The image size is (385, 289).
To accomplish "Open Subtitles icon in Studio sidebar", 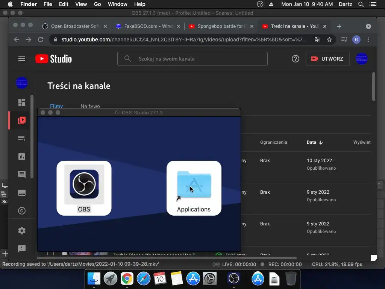I will (21, 193).
